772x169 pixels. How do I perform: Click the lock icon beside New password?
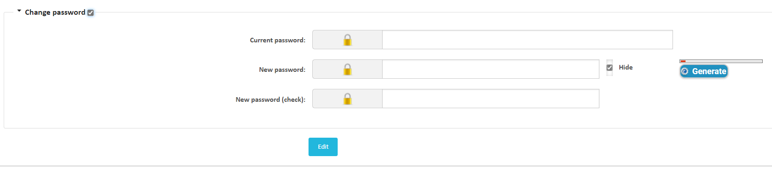pyautogui.click(x=347, y=70)
